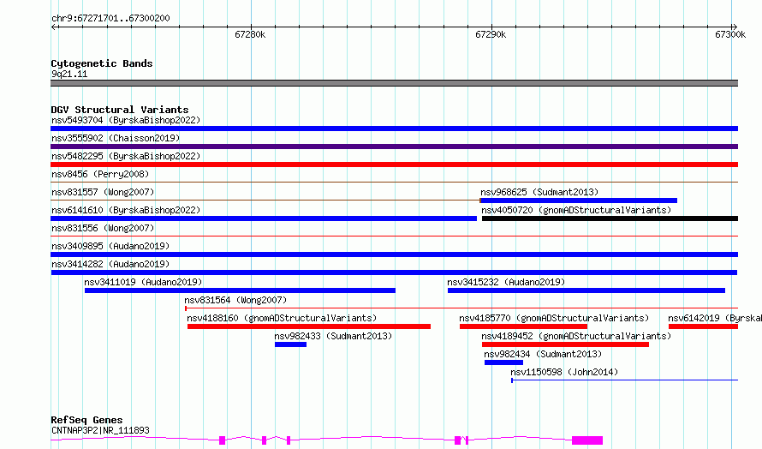762x449 pixels.
Task: Select the red nsv4185770 gnomAD variant bar
Action: 523,326
